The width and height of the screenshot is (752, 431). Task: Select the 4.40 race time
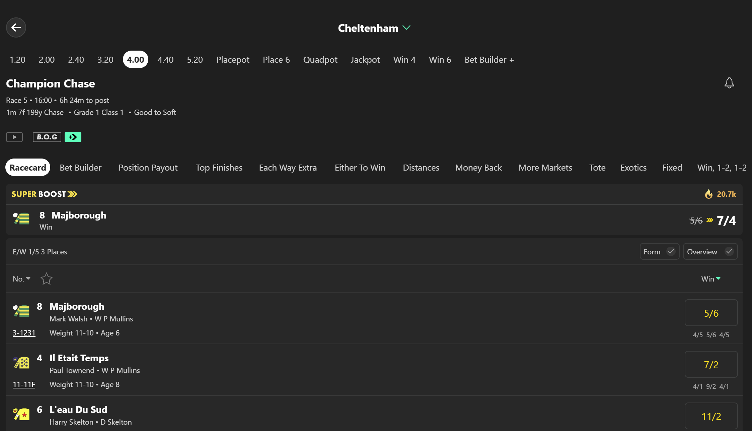[165, 60]
